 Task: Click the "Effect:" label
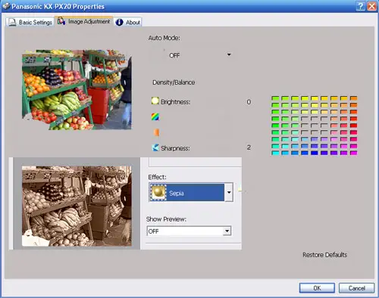(158, 177)
